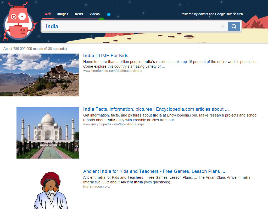Click the magnifying glass search icon
The width and height of the screenshot is (268, 209).
click(234, 26)
